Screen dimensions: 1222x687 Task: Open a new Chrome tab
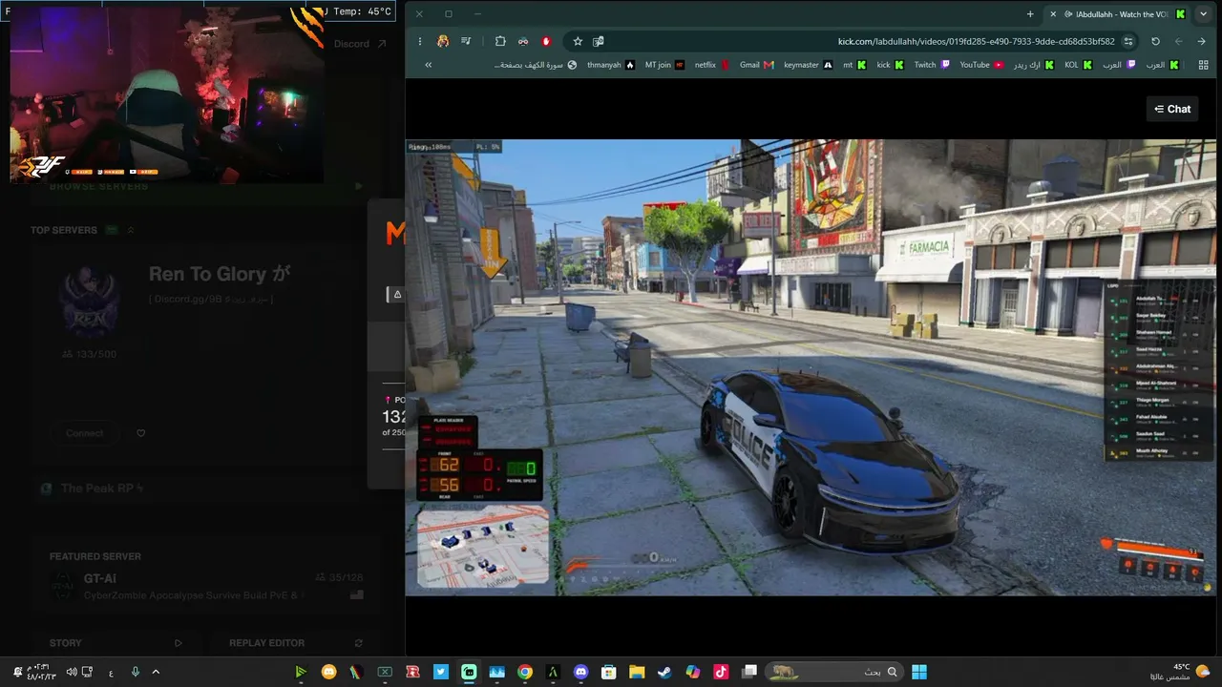tap(1030, 14)
